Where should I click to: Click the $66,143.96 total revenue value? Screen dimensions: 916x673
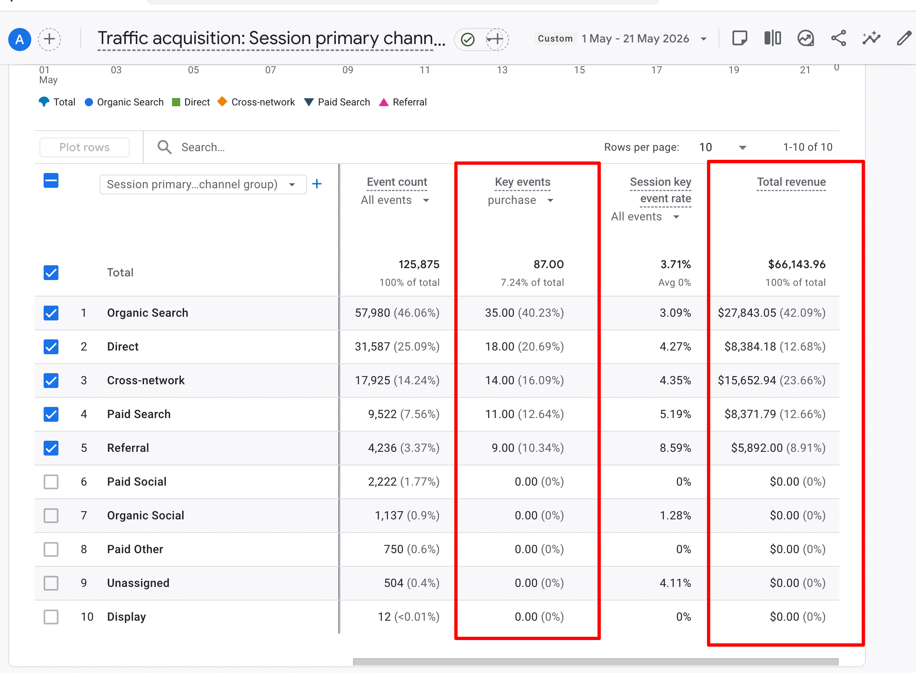(x=797, y=264)
